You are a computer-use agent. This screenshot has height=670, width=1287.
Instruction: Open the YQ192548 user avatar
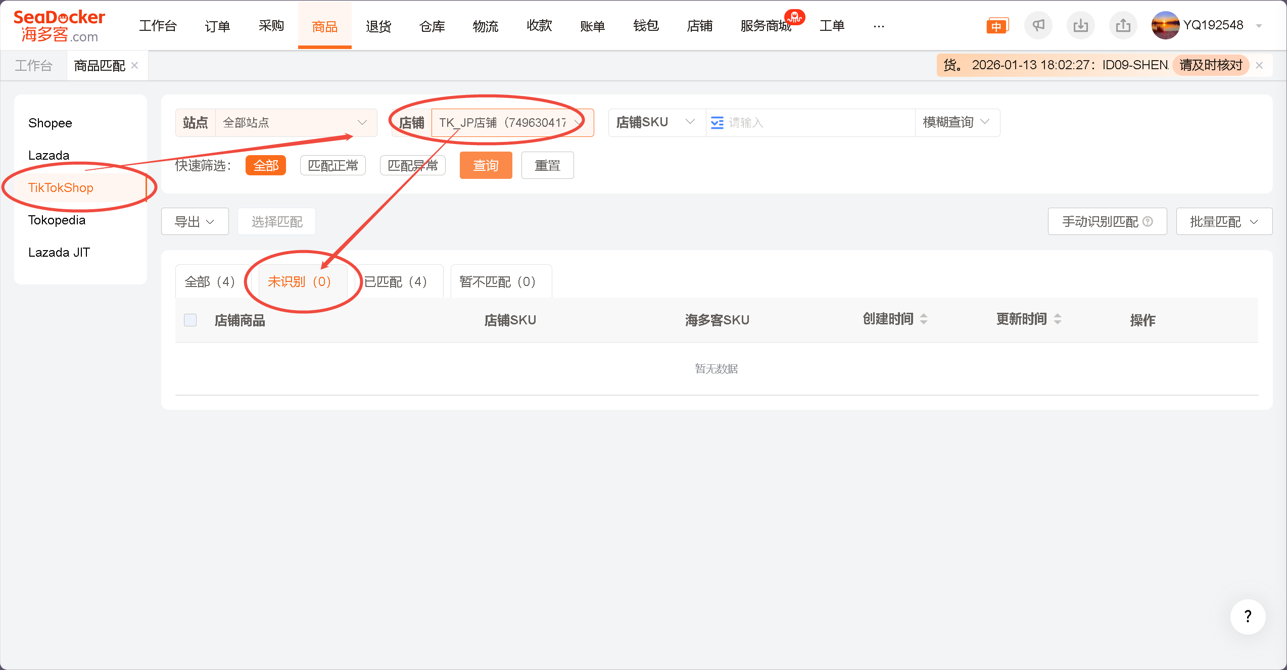pos(1165,25)
